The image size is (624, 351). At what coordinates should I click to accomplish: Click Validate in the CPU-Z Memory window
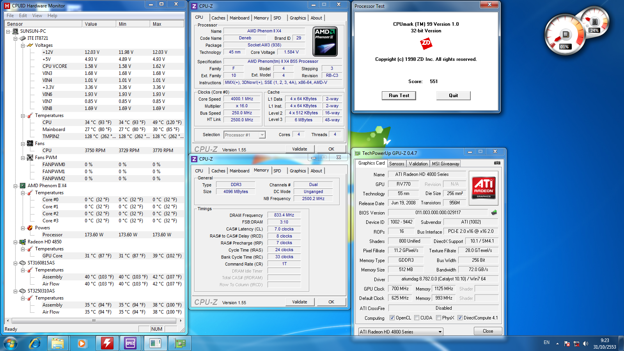tap(300, 302)
